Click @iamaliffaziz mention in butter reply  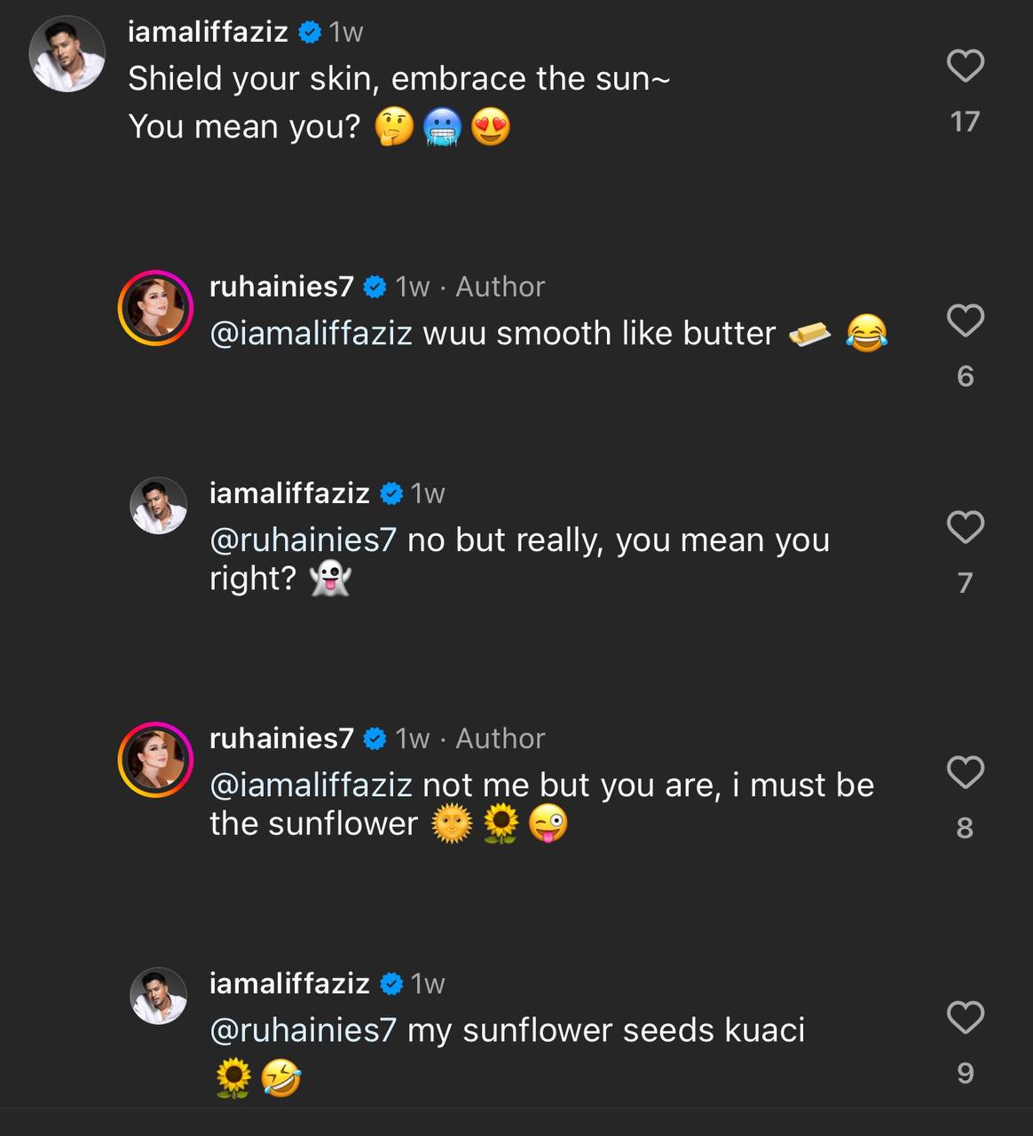pos(311,334)
